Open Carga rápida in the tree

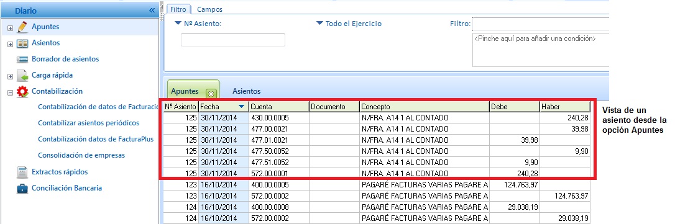click(52, 75)
